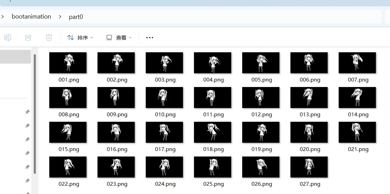Click the Share icon in toolbar

tap(28, 37)
